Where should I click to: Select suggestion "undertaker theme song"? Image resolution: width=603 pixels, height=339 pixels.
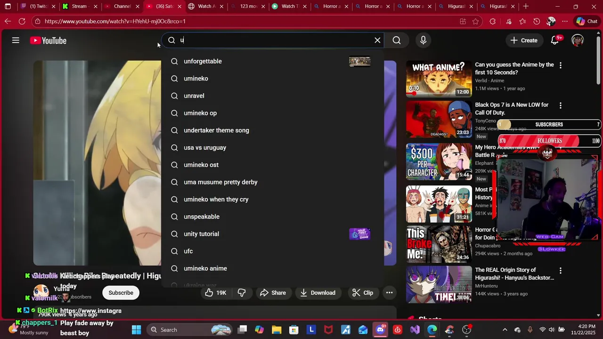[x=272, y=130]
